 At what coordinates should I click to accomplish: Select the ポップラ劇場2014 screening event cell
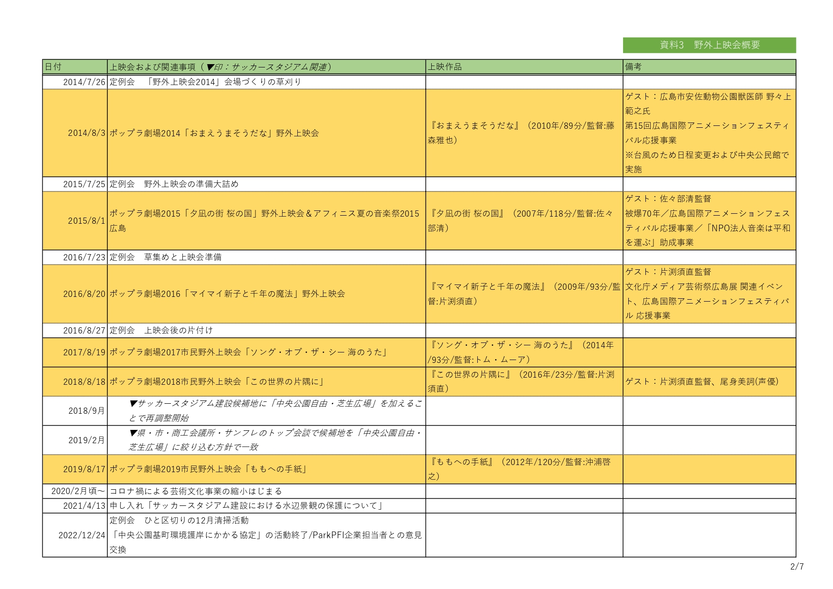point(266,133)
